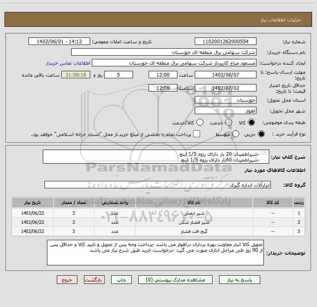Click the خروج exit button
Viewport: 317px width, 307px height.
pos(67,280)
